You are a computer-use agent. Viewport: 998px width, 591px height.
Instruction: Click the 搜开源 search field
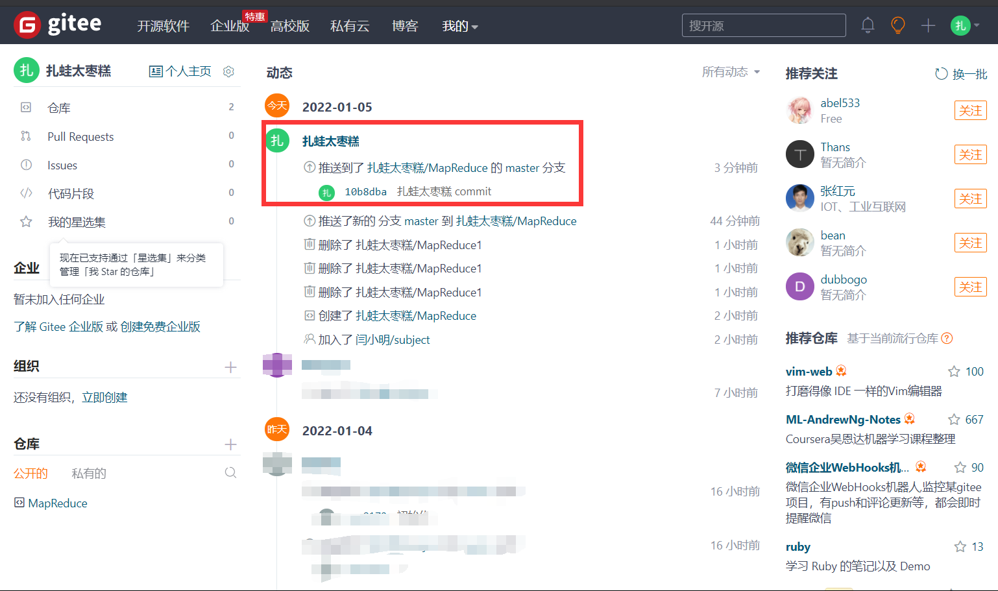(x=764, y=25)
